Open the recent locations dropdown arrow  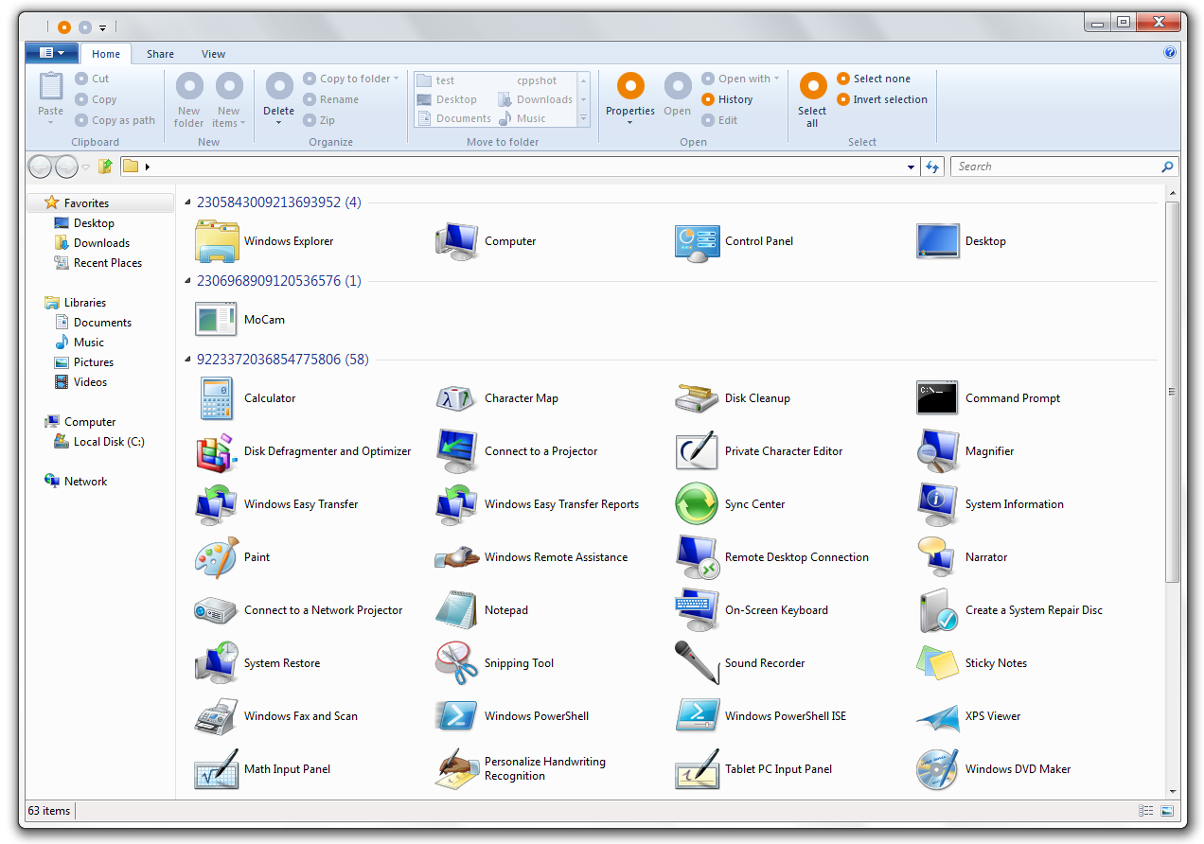tap(86, 167)
